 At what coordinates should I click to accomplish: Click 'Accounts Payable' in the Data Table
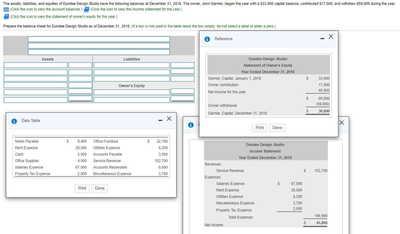click(108, 154)
